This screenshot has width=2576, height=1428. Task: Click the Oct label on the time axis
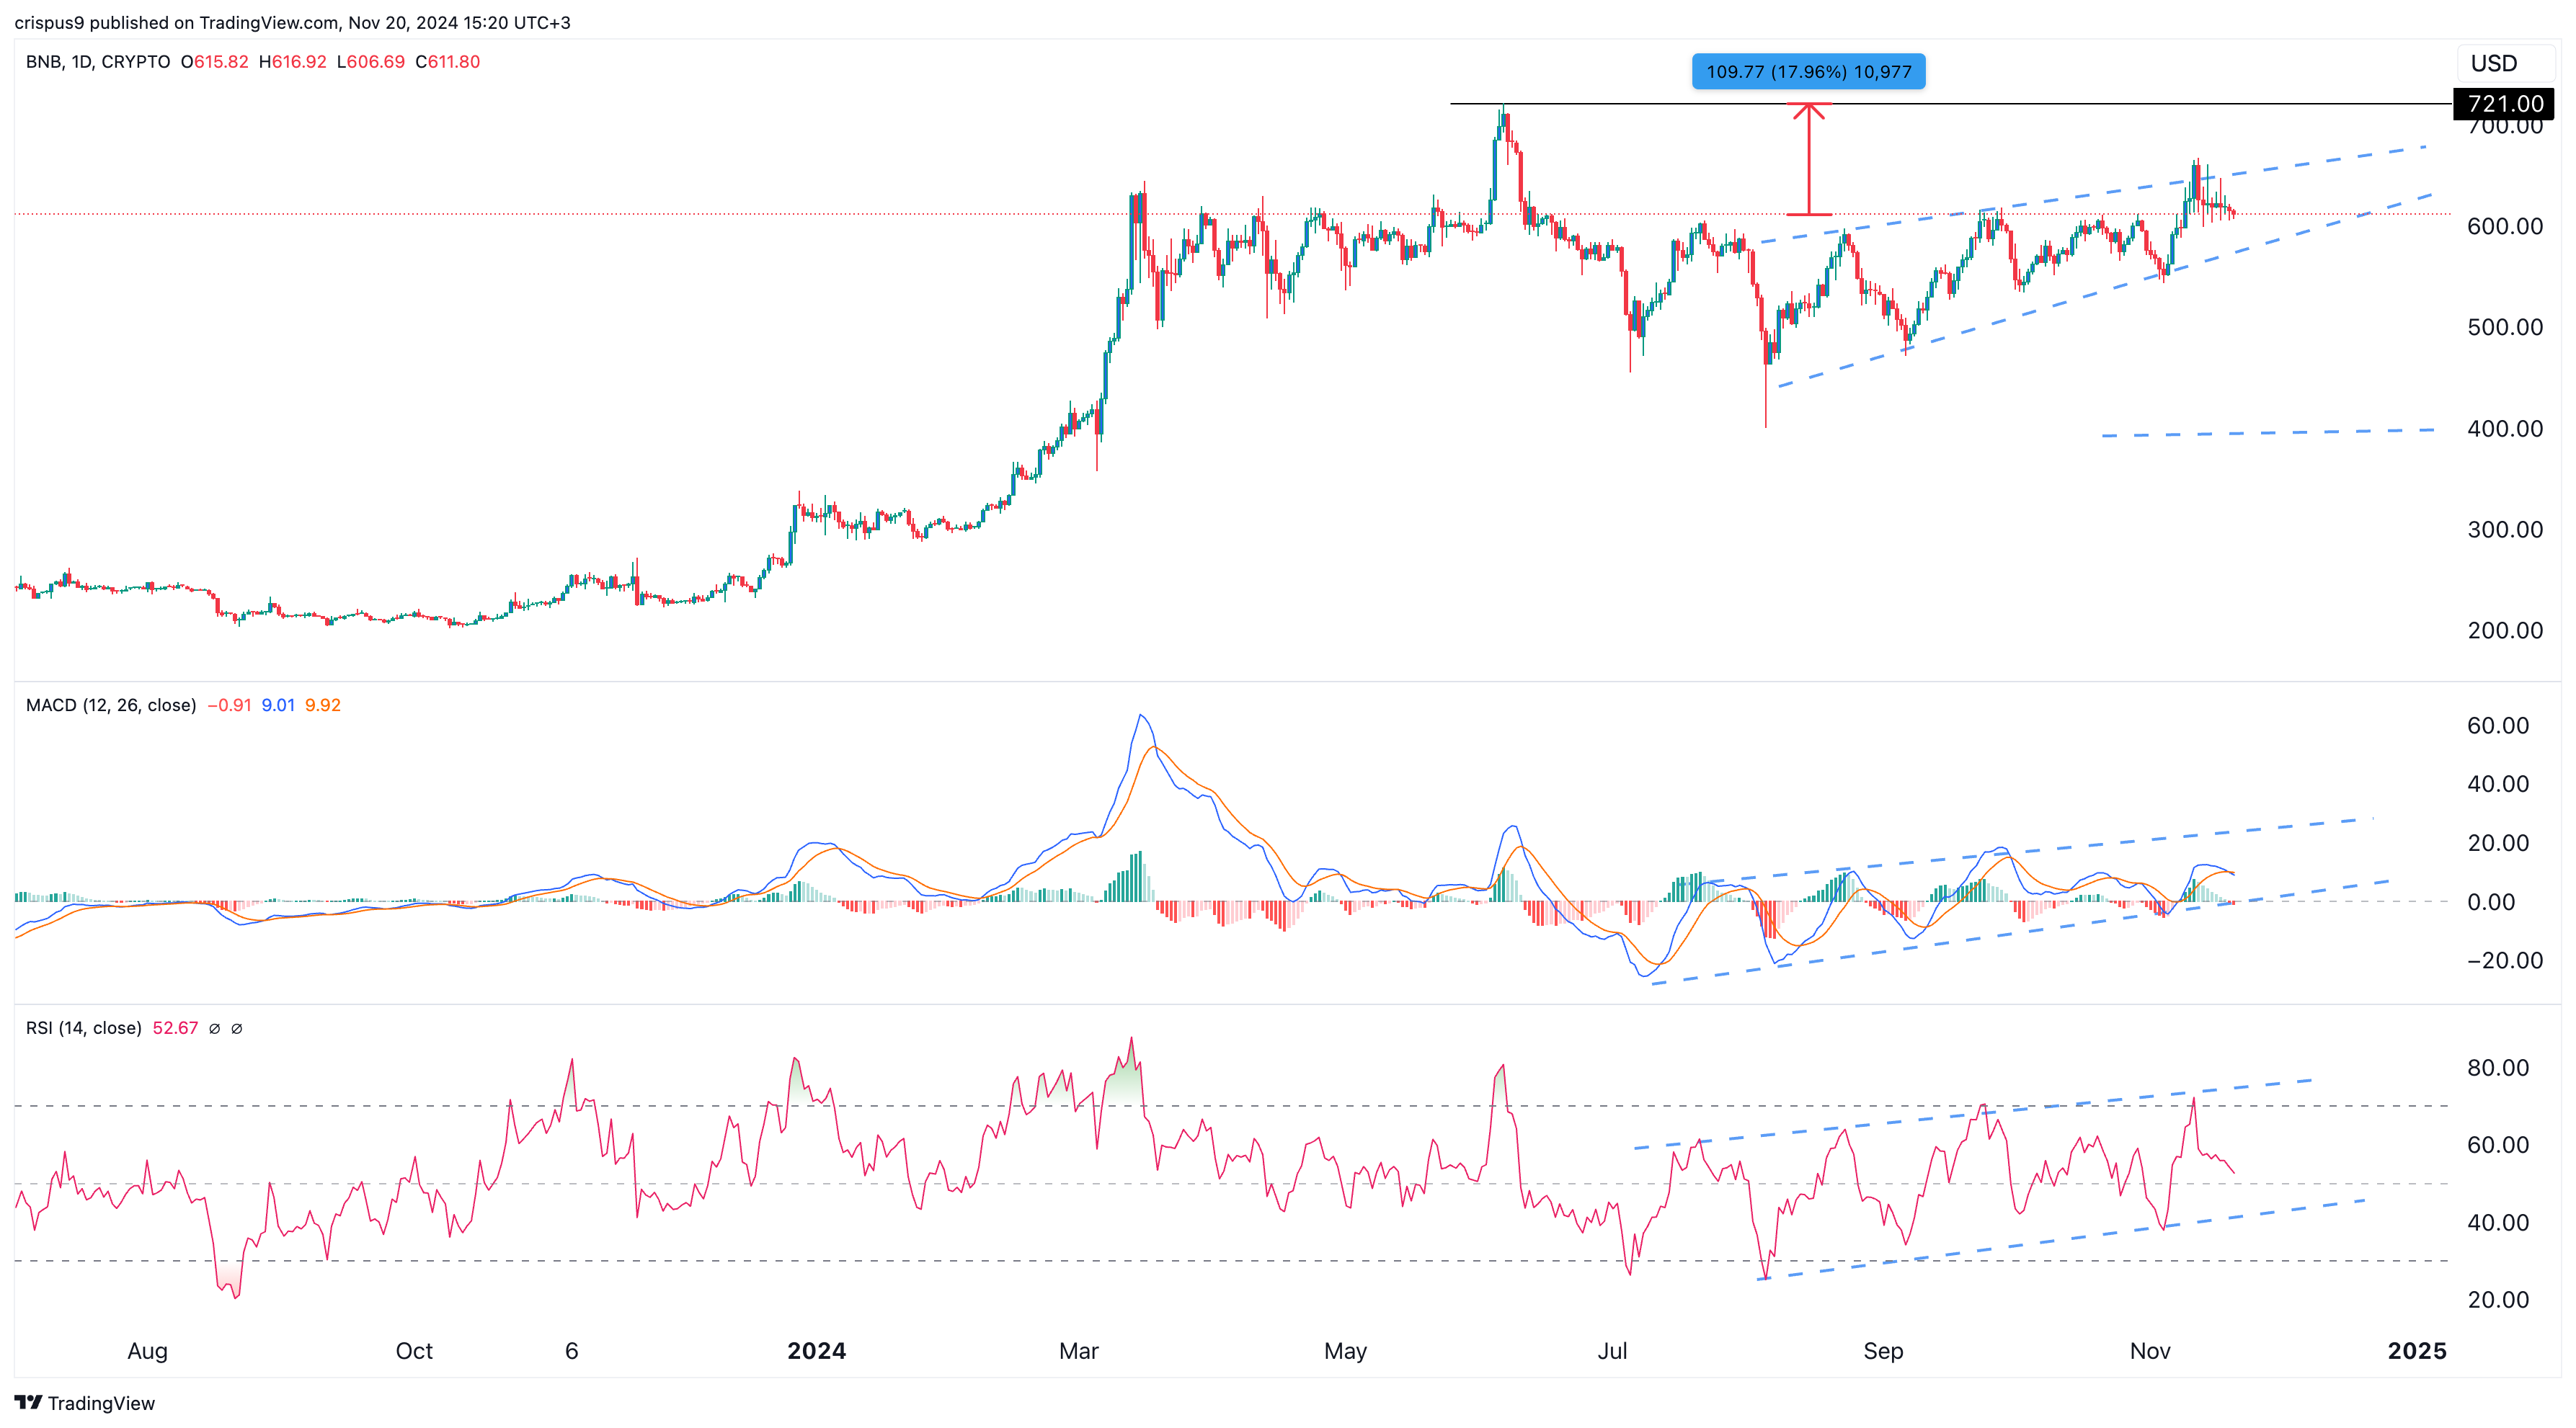tap(414, 1352)
